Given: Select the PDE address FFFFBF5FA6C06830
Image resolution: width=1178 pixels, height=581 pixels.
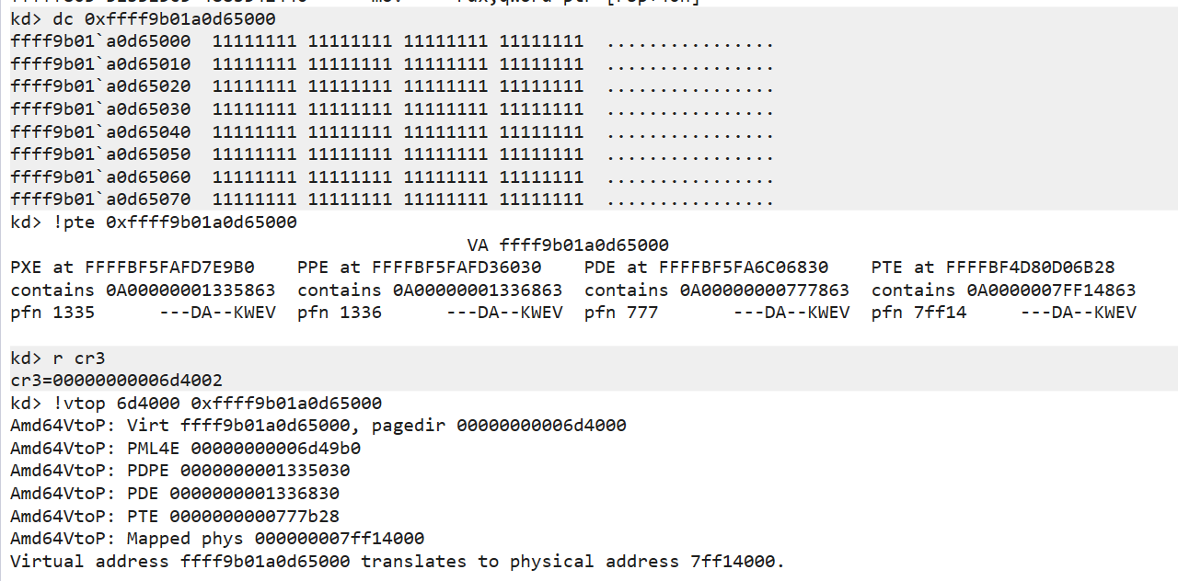Looking at the screenshot, I should 744,268.
